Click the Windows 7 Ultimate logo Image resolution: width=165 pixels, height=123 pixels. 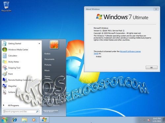pyautogui.click(x=122, y=17)
